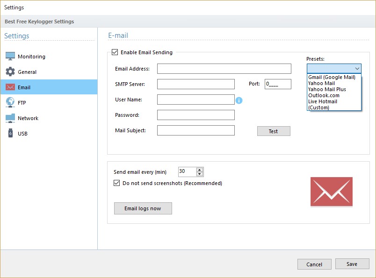Open the Monitoring settings section
The image size is (376, 278).
point(31,56)
